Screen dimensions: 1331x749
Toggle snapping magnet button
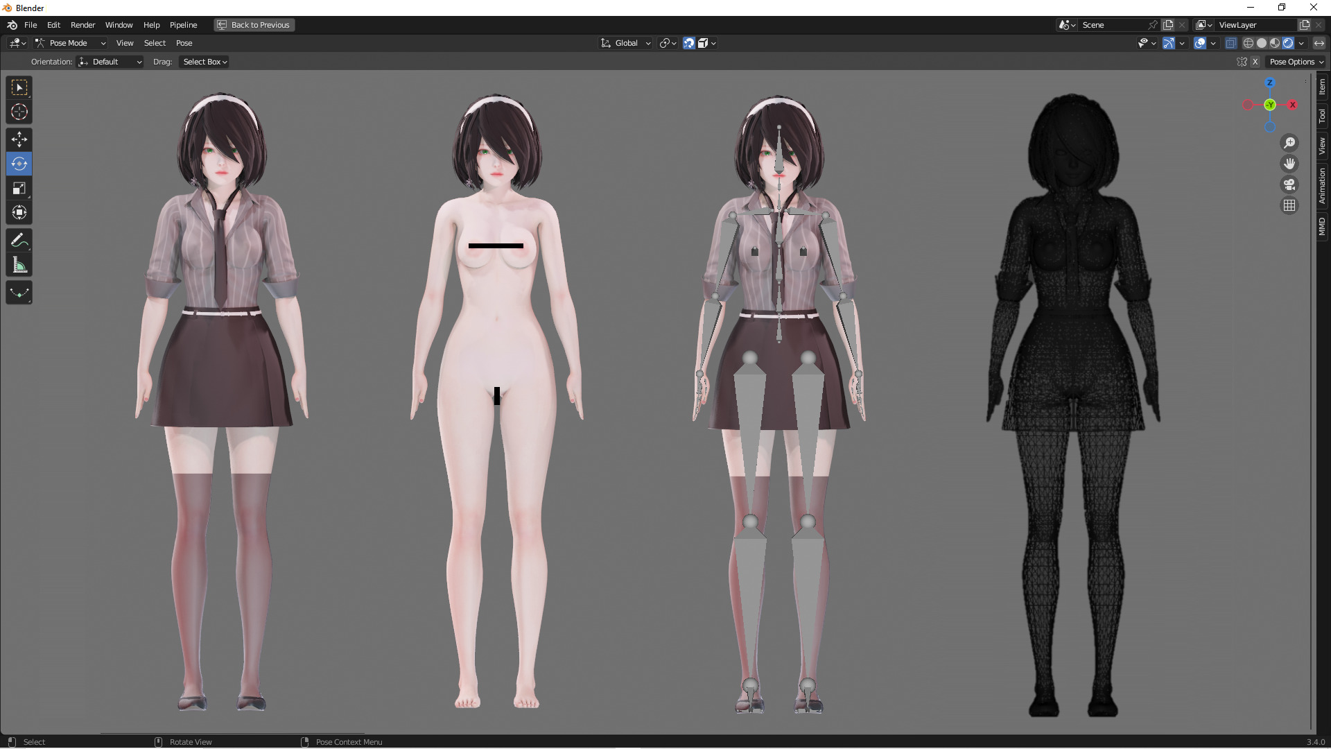click(x=688, y=43)
